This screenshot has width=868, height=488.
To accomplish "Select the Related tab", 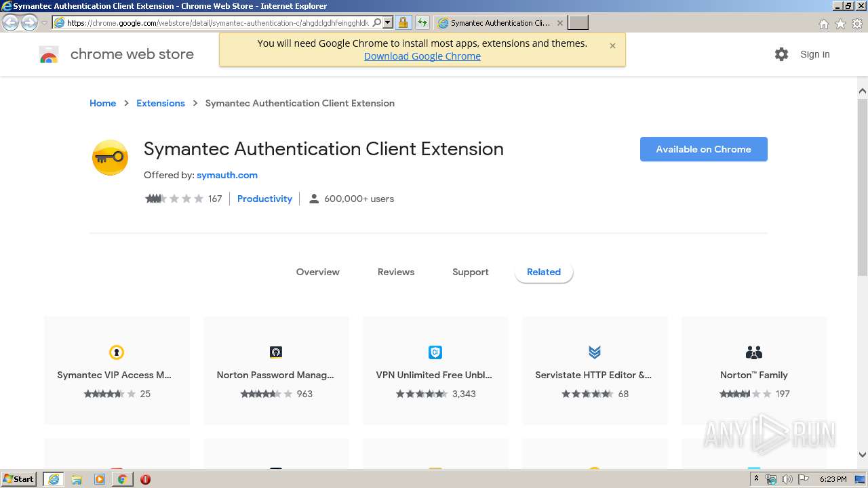I will (x=544, y=272).
